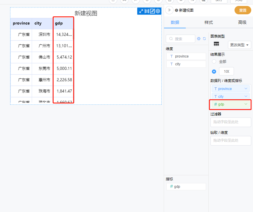Open chart settings via gear icon on chart
The height and width of the screenshot is (212, 253).
click(x=158, y=11)
